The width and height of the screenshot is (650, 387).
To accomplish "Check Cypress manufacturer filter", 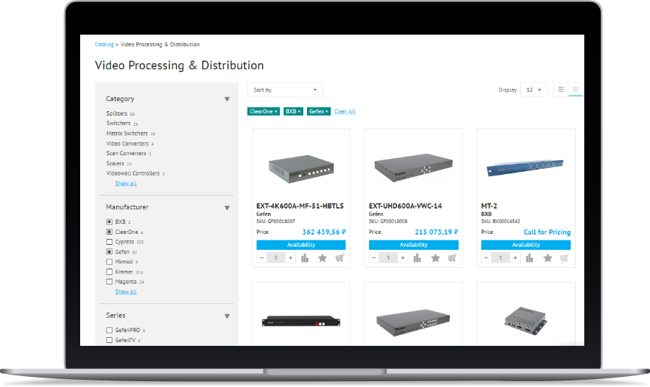I will [x=110, y=242].
